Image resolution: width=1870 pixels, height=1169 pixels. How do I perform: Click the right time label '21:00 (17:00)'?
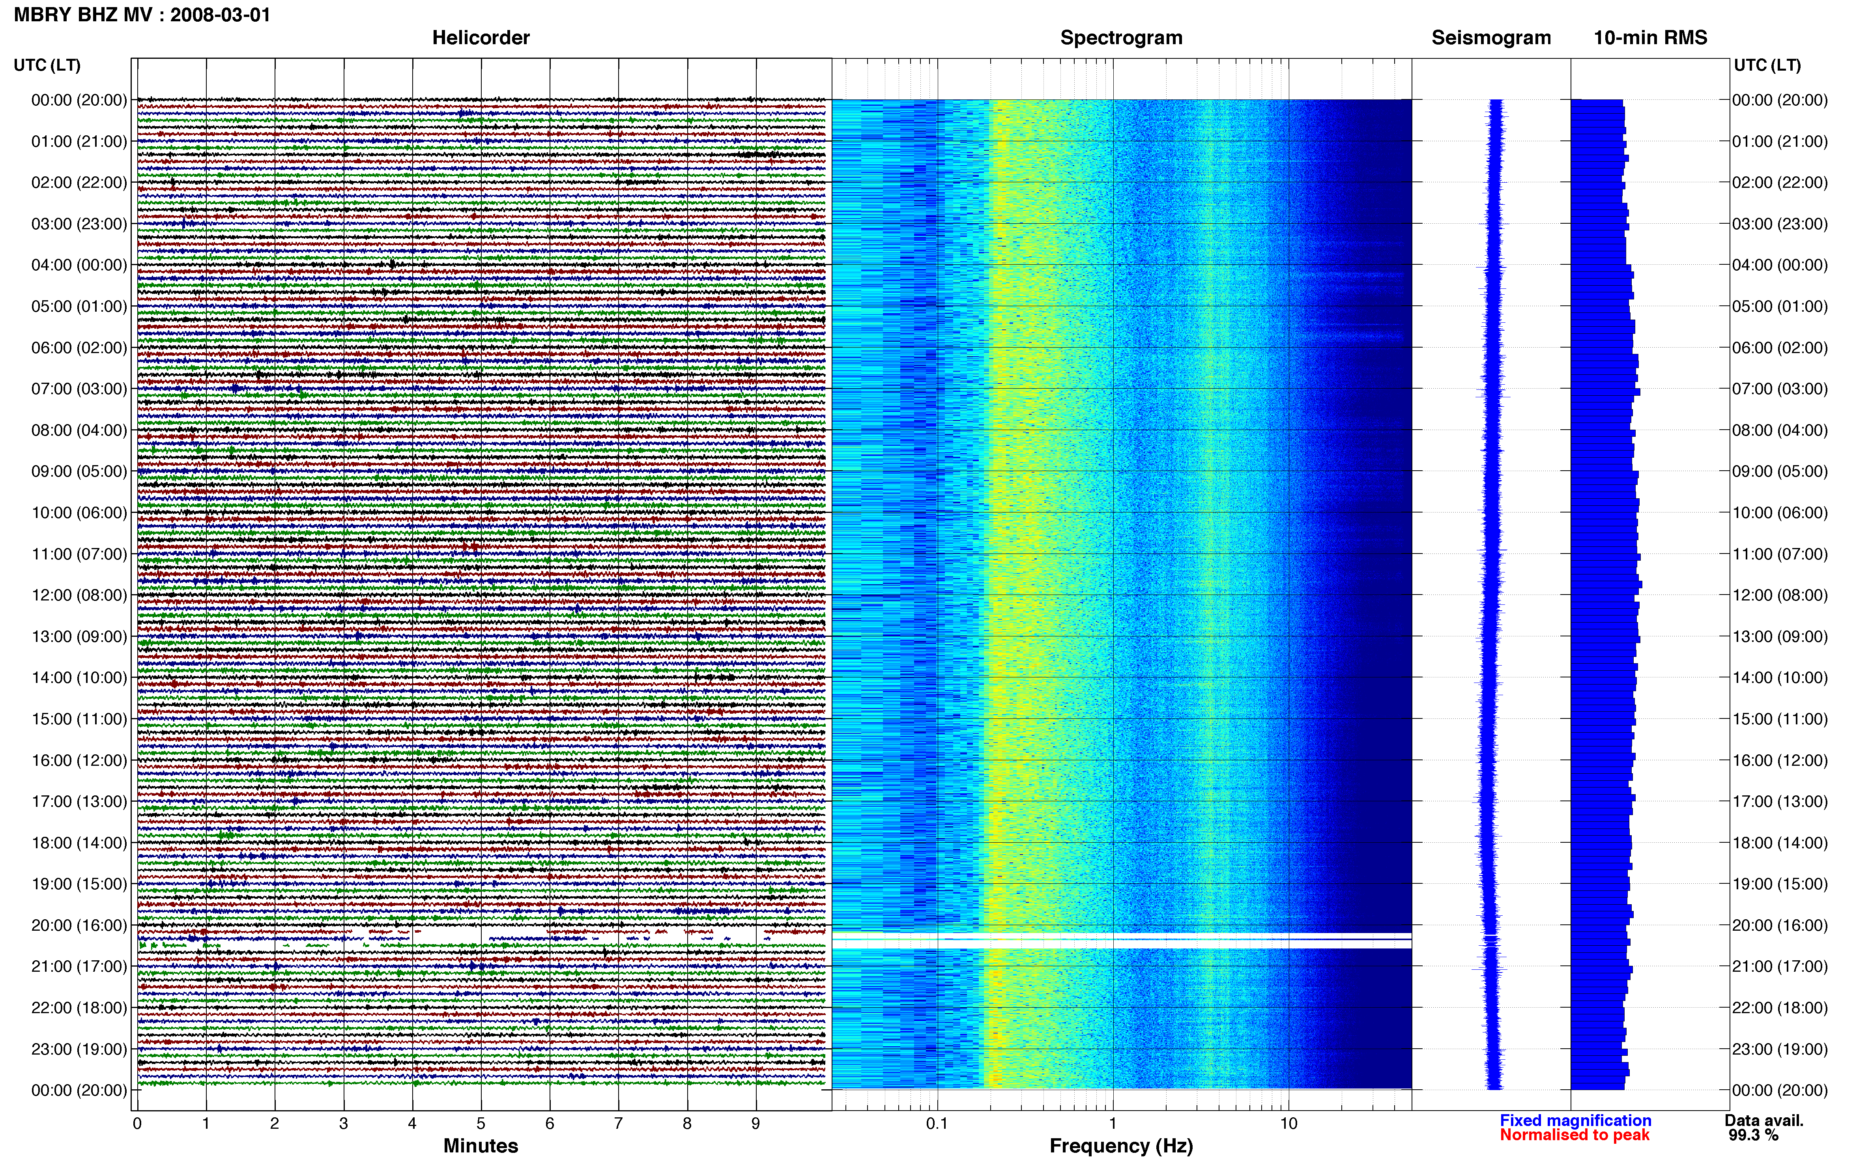(1780, 967)
